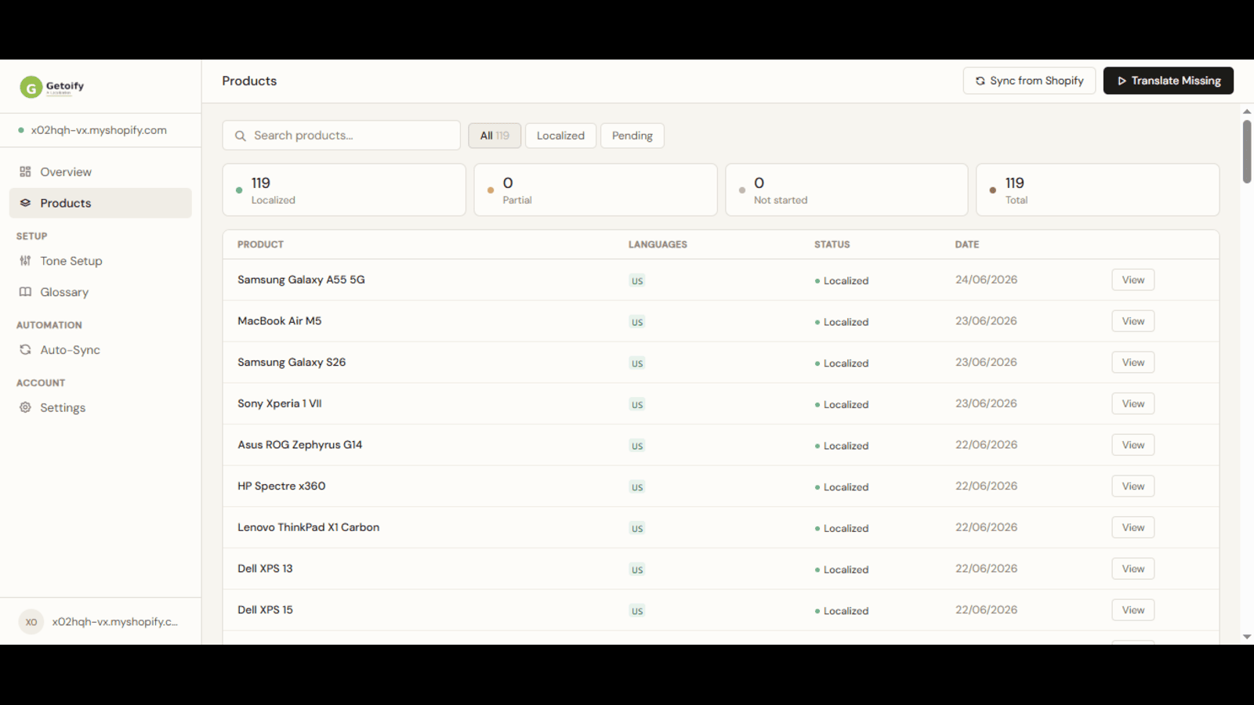Screen dimensions: 1254x705
Task: Click the 119 Total stat card
Action: (x=1098, y=190)
